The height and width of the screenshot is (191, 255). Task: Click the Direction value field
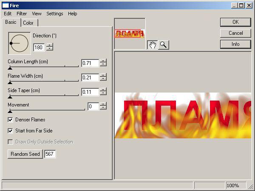coord(39,48)
